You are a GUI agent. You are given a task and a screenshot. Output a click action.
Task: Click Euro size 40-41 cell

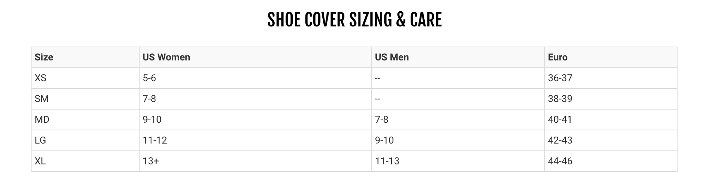[560, 120]
